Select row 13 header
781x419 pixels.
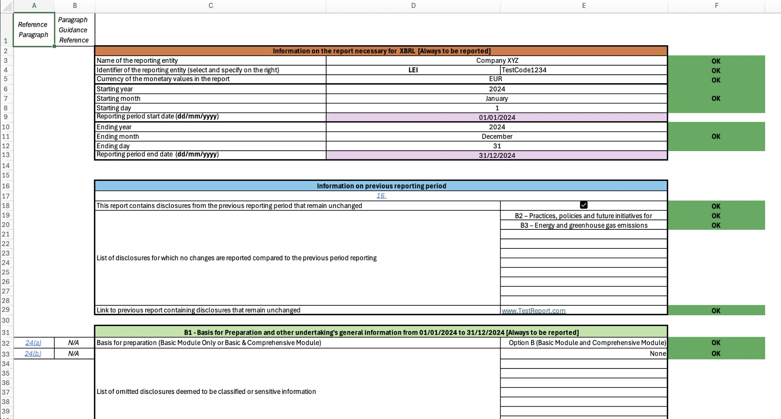6,155
